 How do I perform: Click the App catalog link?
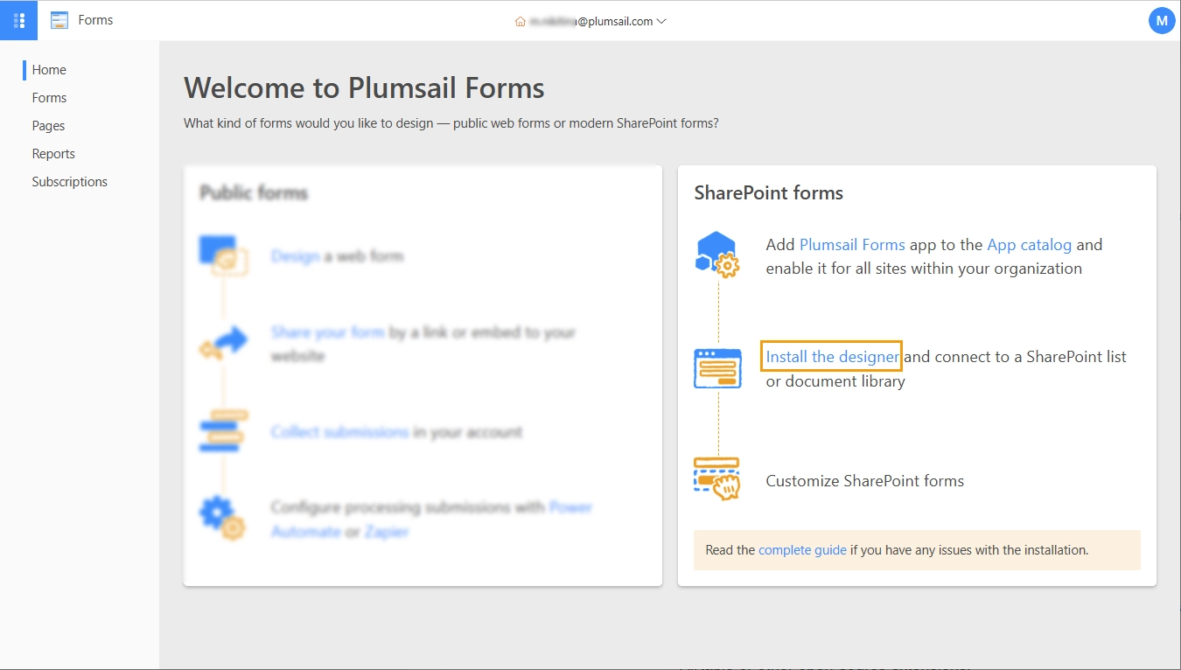(1029, 244)
